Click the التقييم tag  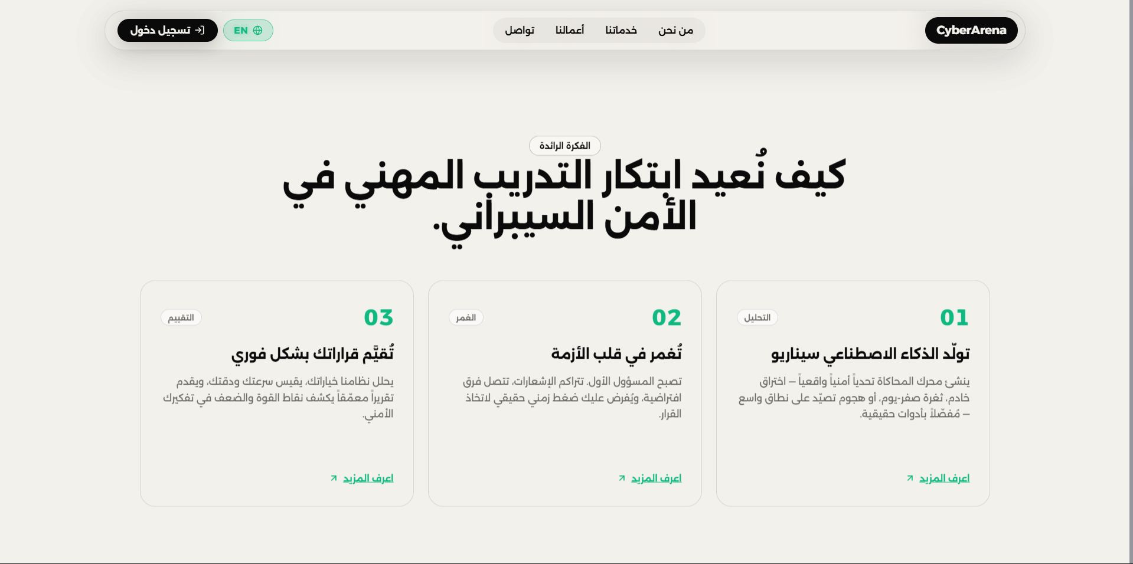pos(181,317)
